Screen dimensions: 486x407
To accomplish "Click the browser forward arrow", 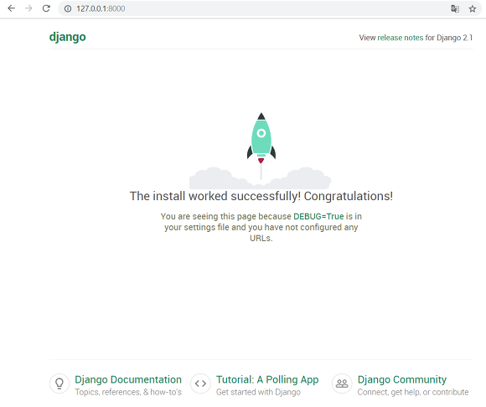I will pyautogui.click(x=28, y=8).
